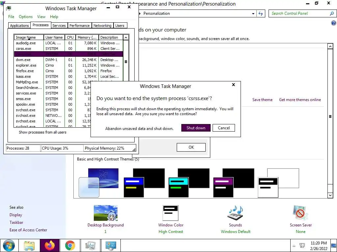The height and width of the screenshot is (252, 337).
Task: Close the csrss.exe confirmation dialog with X
Action: (x=233, y=85)
